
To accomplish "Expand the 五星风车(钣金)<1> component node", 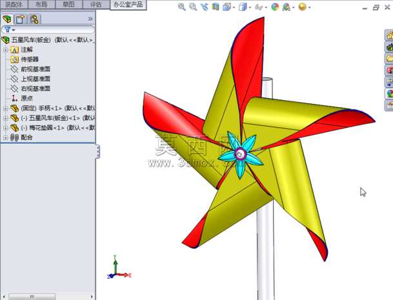I will pos(5,118).
